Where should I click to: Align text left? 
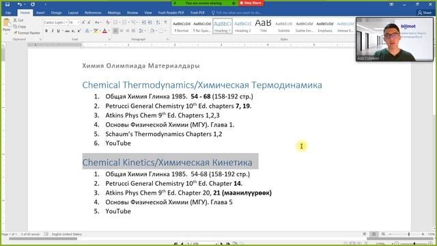(115, 31)
